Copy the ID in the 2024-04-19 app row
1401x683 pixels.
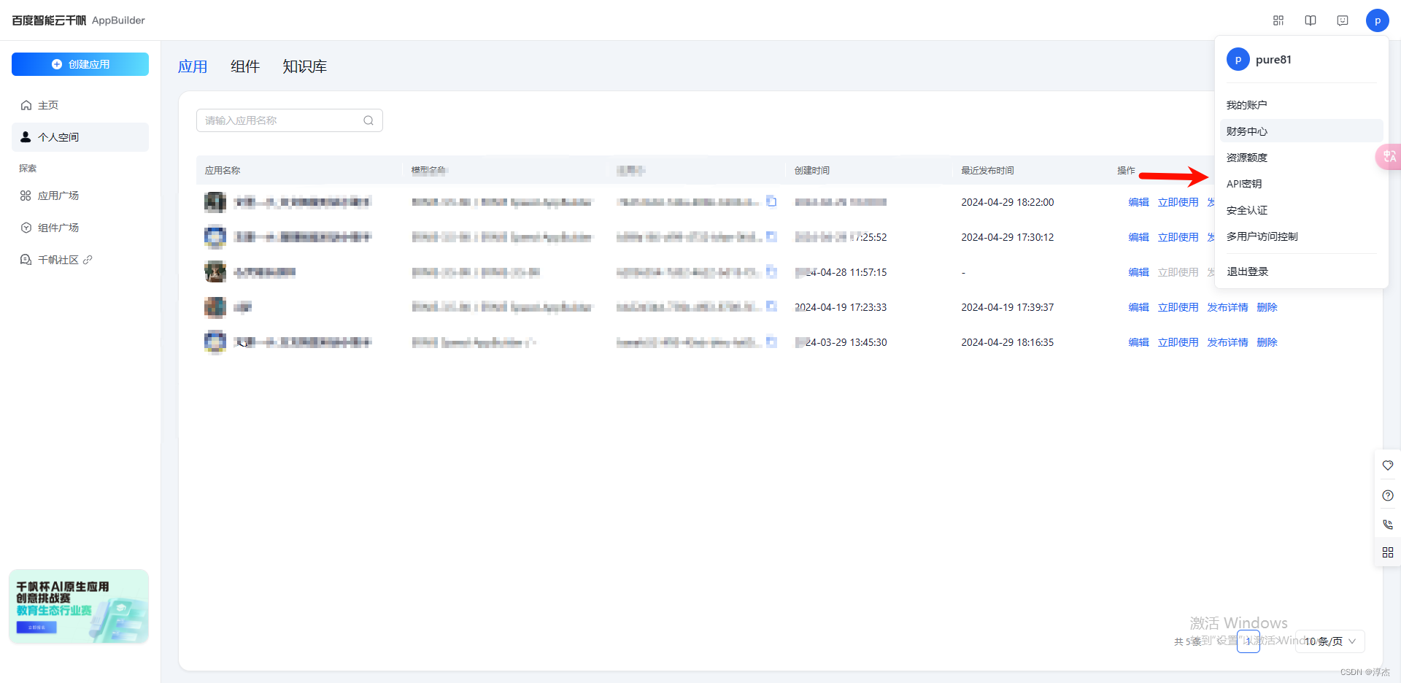(x=771, y=306)
